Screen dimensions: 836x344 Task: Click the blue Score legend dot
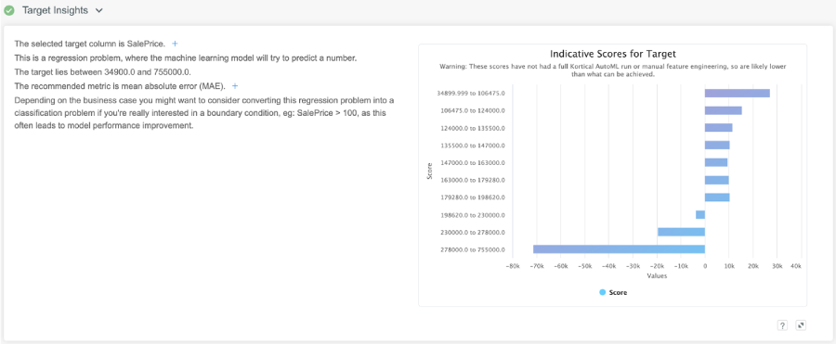pyautogui.click(x=603, y=292)
